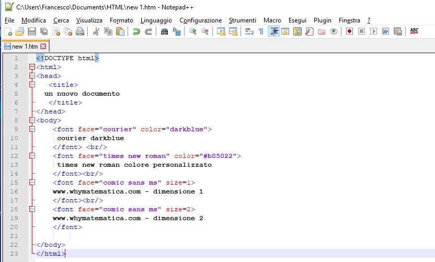Stop macro recording square button
Image resolution: width=435 pixels, height=262 pixels.
point(361,31)
